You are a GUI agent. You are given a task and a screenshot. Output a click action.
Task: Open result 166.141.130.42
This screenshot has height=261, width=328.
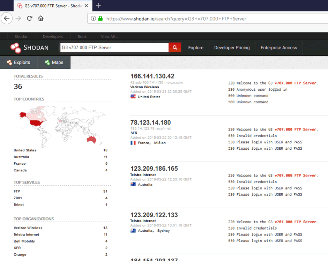coord(152,76)
